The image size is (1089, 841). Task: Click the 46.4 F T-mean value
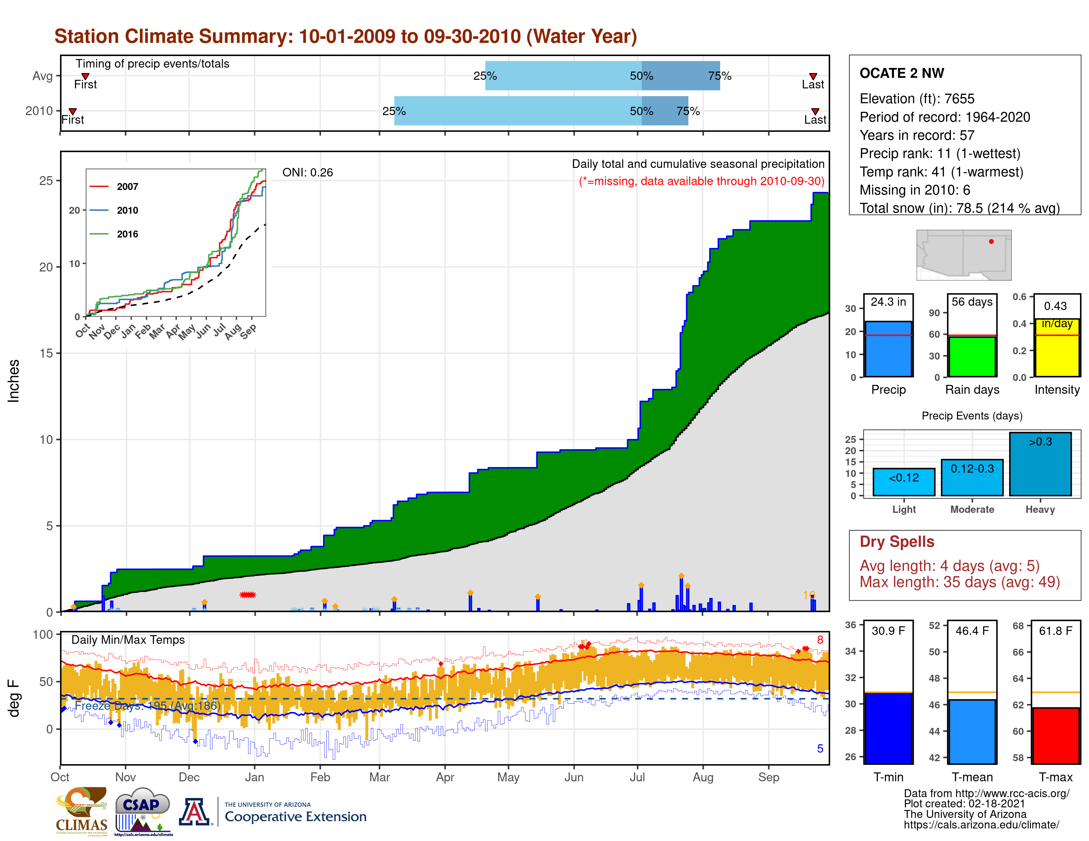coord(972,631)
